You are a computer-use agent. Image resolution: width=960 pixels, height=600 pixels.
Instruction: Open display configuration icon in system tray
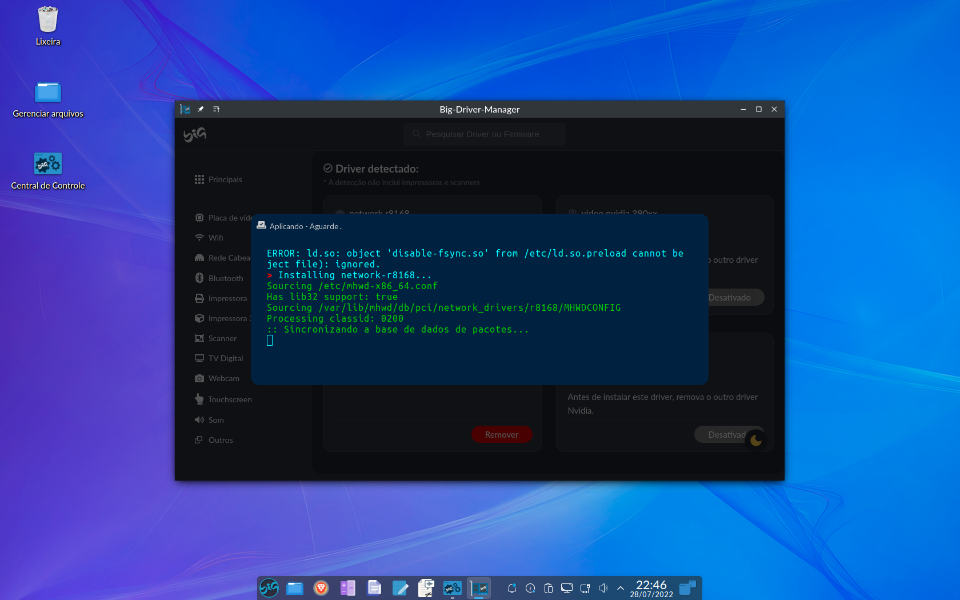pos(567,588)
